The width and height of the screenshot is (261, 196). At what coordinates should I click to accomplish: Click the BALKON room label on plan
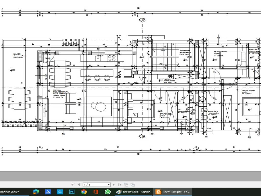click(17, 54)
